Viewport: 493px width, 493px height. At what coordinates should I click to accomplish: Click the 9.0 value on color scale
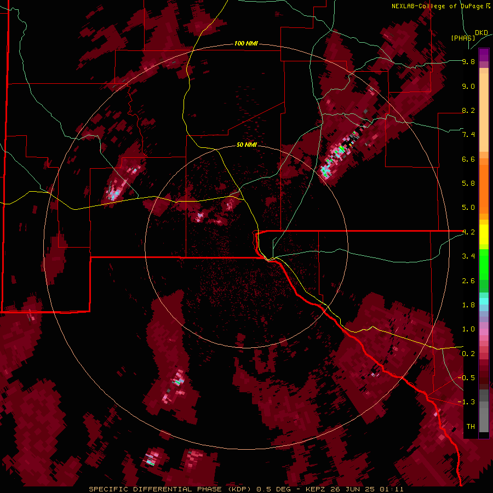468,86
